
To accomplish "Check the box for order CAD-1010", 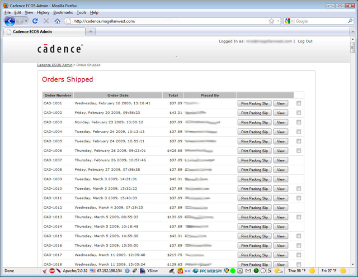I will tap(299, 189).
